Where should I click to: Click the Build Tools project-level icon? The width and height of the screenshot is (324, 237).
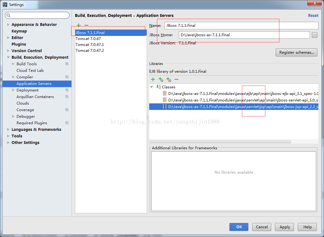(67, 64)
